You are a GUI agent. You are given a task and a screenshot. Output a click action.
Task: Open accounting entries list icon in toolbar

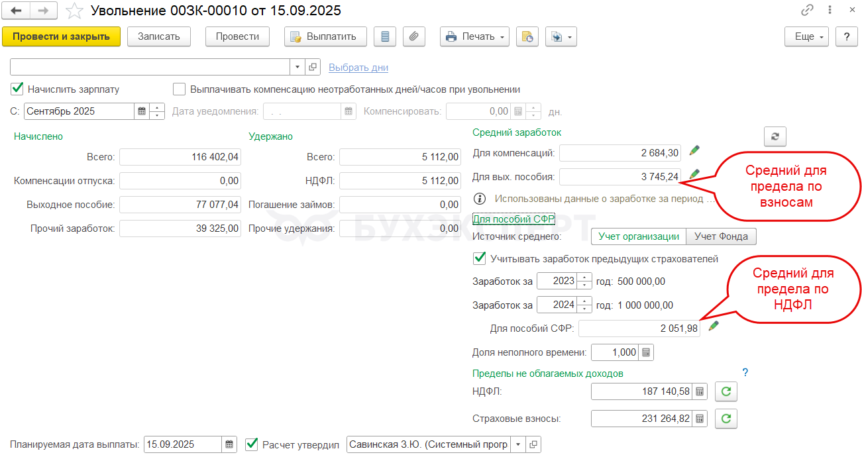pyautogui.click(x=385, y=36)
